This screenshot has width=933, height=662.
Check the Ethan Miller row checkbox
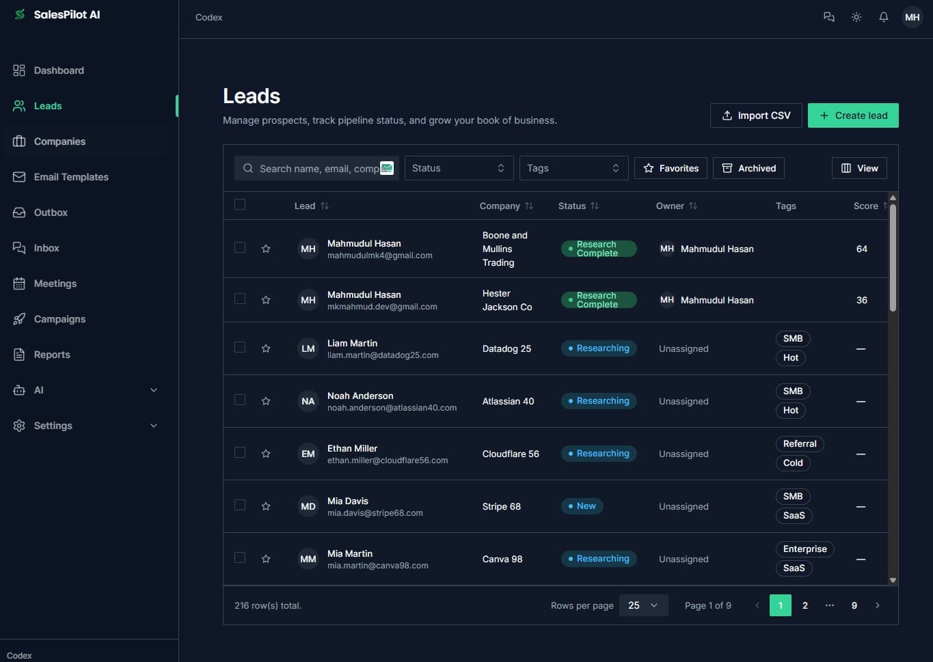pyautogui.click(x=240, y=452)
